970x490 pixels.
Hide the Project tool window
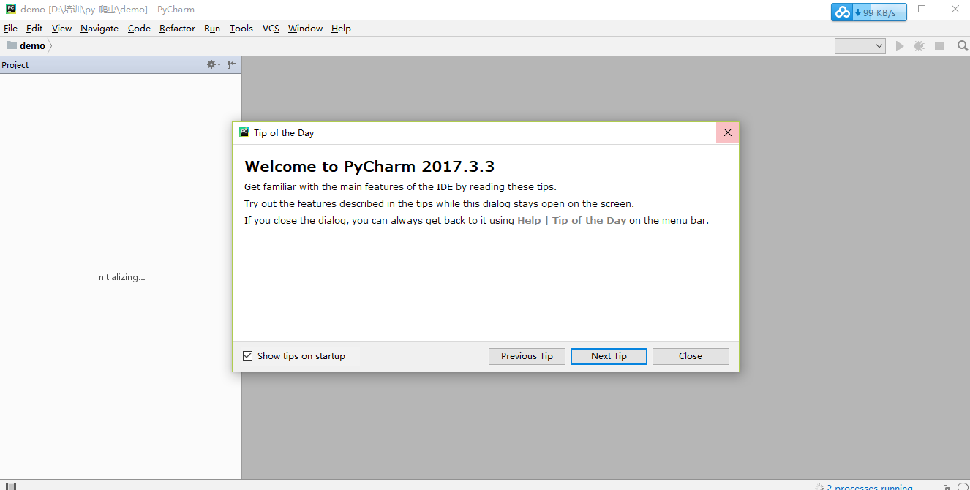click(231, 64)
